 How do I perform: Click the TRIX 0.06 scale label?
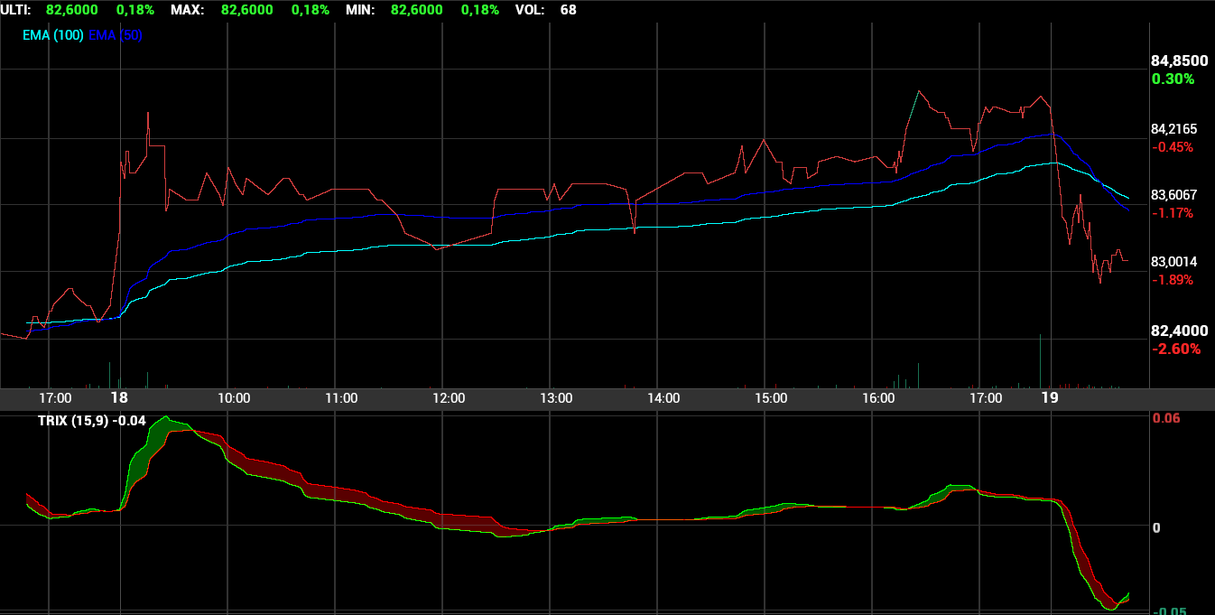(1166, 418)
